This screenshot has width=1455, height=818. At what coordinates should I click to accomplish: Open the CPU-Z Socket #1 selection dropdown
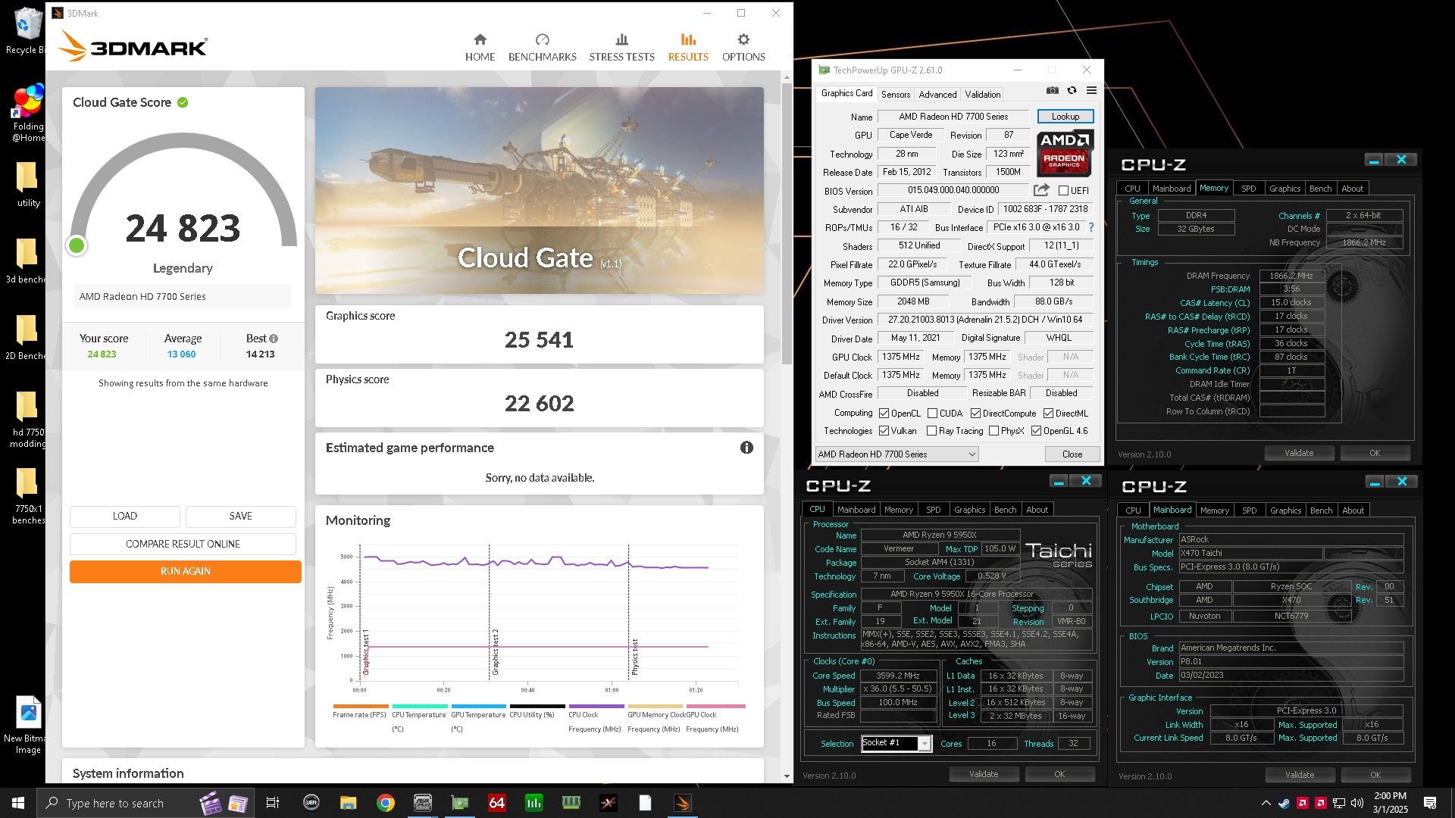click(x=896, y=743)
